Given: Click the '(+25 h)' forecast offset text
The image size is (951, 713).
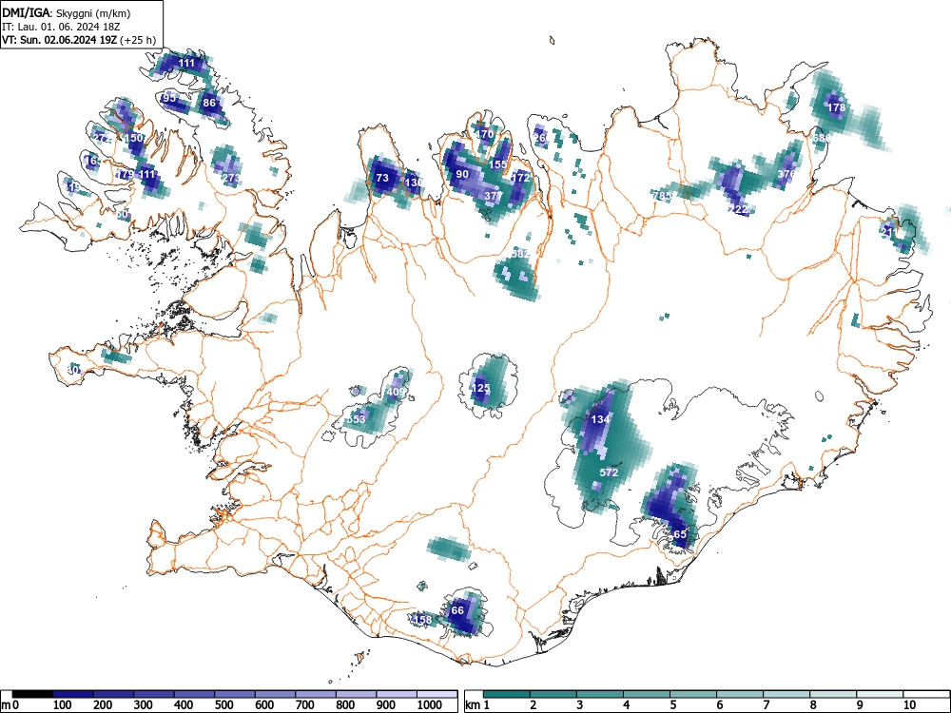Looking at the screenshot, I should (x=138, y=40).
